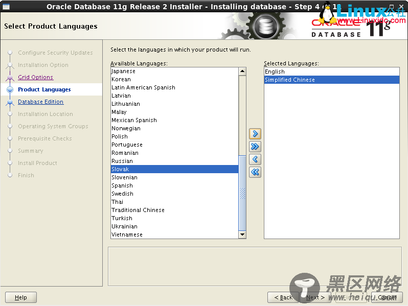408x306 pixels.
Task: Select Russian in Available Languages
Action: click(174, 161)
